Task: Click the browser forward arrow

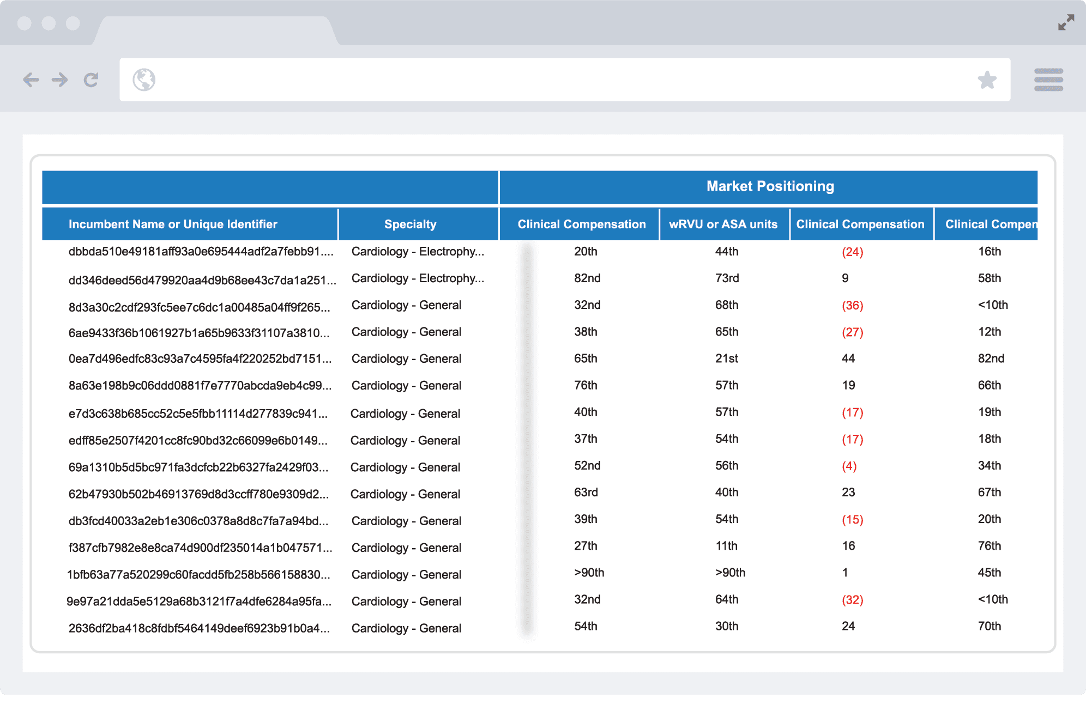Action: (x=60, y=80)
